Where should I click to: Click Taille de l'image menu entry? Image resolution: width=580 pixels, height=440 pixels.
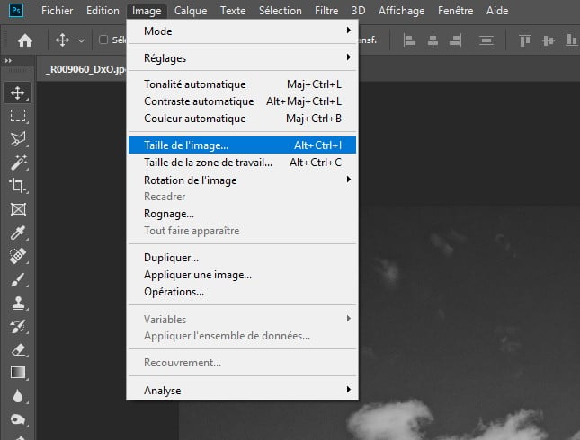[x=242, y=145]
